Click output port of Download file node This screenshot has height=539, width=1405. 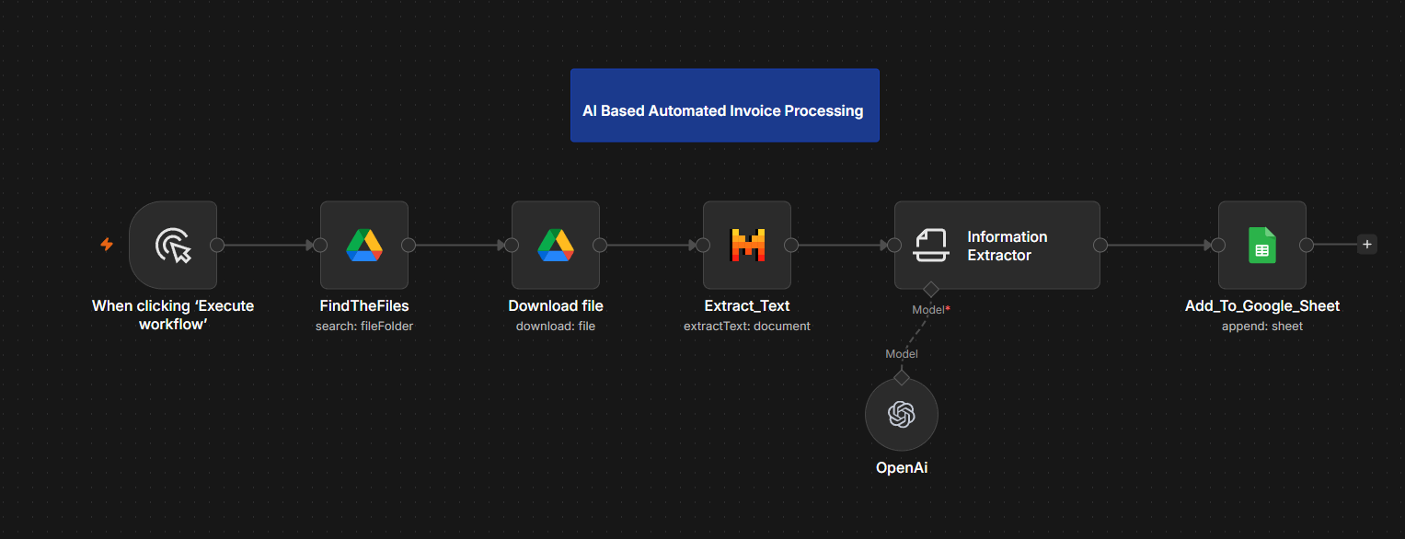600,245
